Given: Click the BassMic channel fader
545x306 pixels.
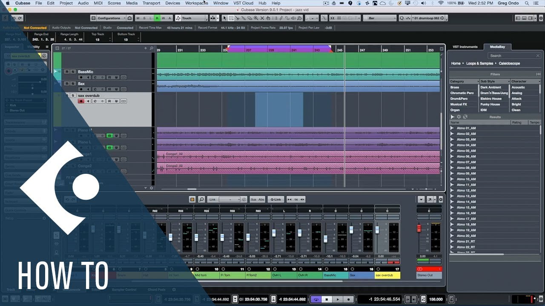Looking at the screenshot, I should [325, 238].
